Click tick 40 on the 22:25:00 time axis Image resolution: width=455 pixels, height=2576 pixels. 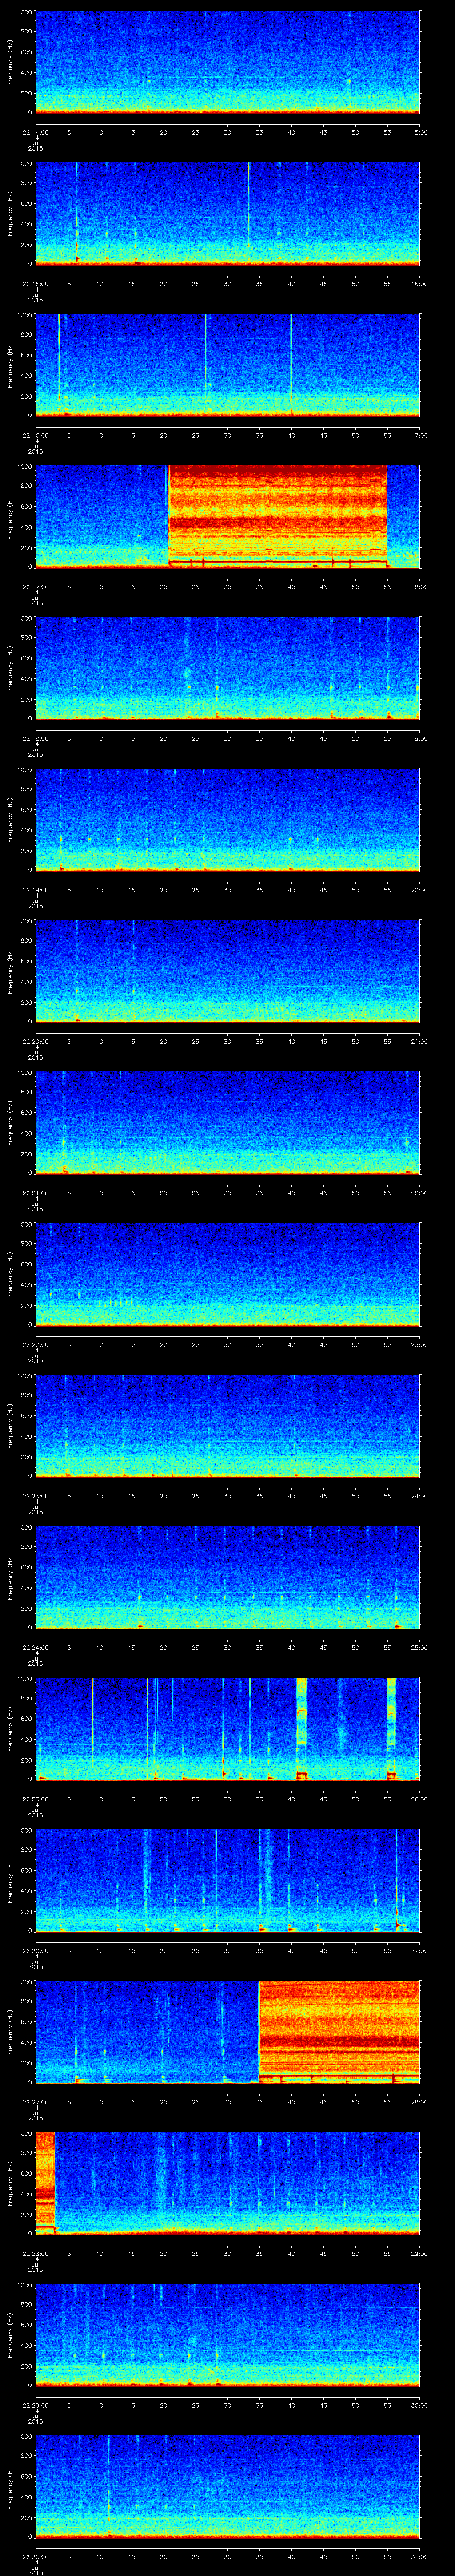point(291,1798)
